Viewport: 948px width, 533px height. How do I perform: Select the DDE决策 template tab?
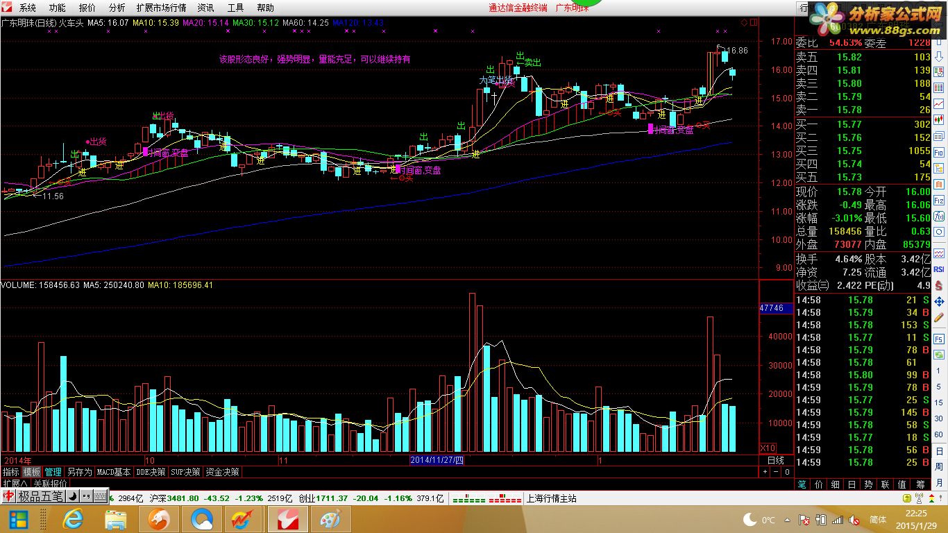click(x=151, y=472)
